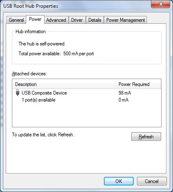Click the USB plug device icon
Screen dimensions: 173x192
tap(18, 93)
